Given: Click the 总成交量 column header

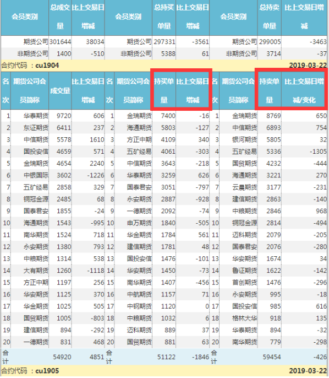Looking at the screenshot, I should point(60,17).
